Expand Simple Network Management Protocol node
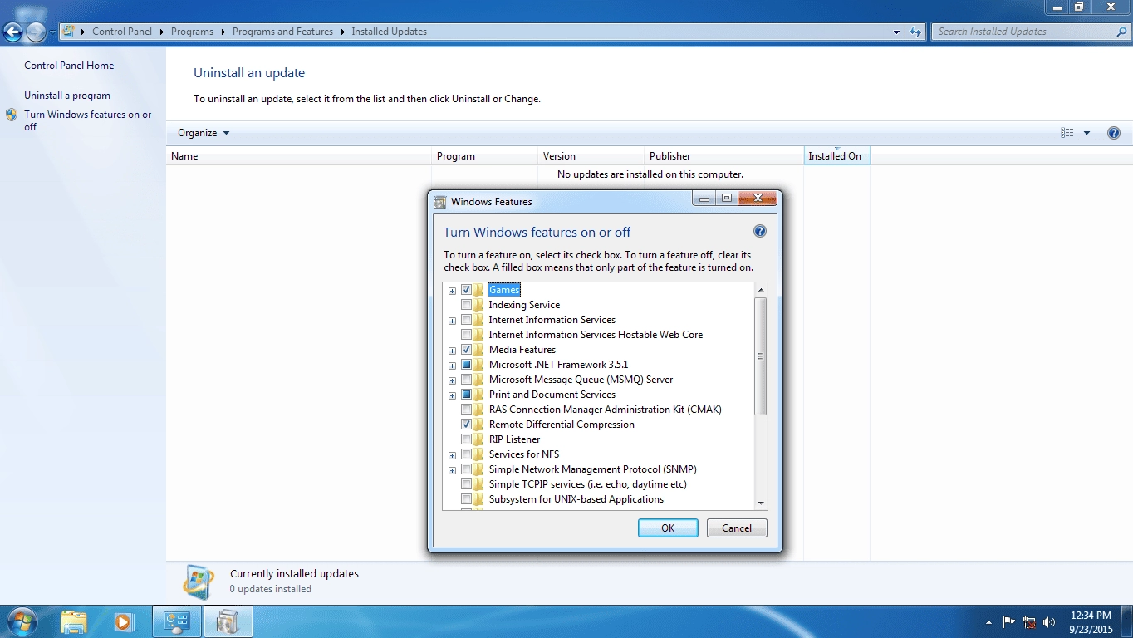The height and width of the screenshot is (638, 1133). pos(452,470)
